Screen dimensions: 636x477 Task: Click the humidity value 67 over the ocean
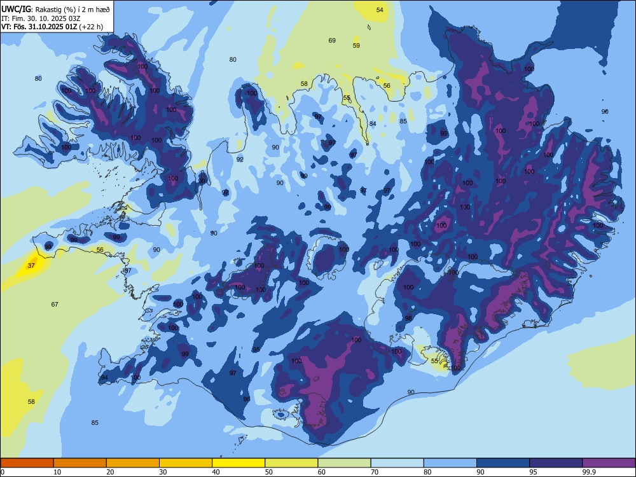click(55, 304)
